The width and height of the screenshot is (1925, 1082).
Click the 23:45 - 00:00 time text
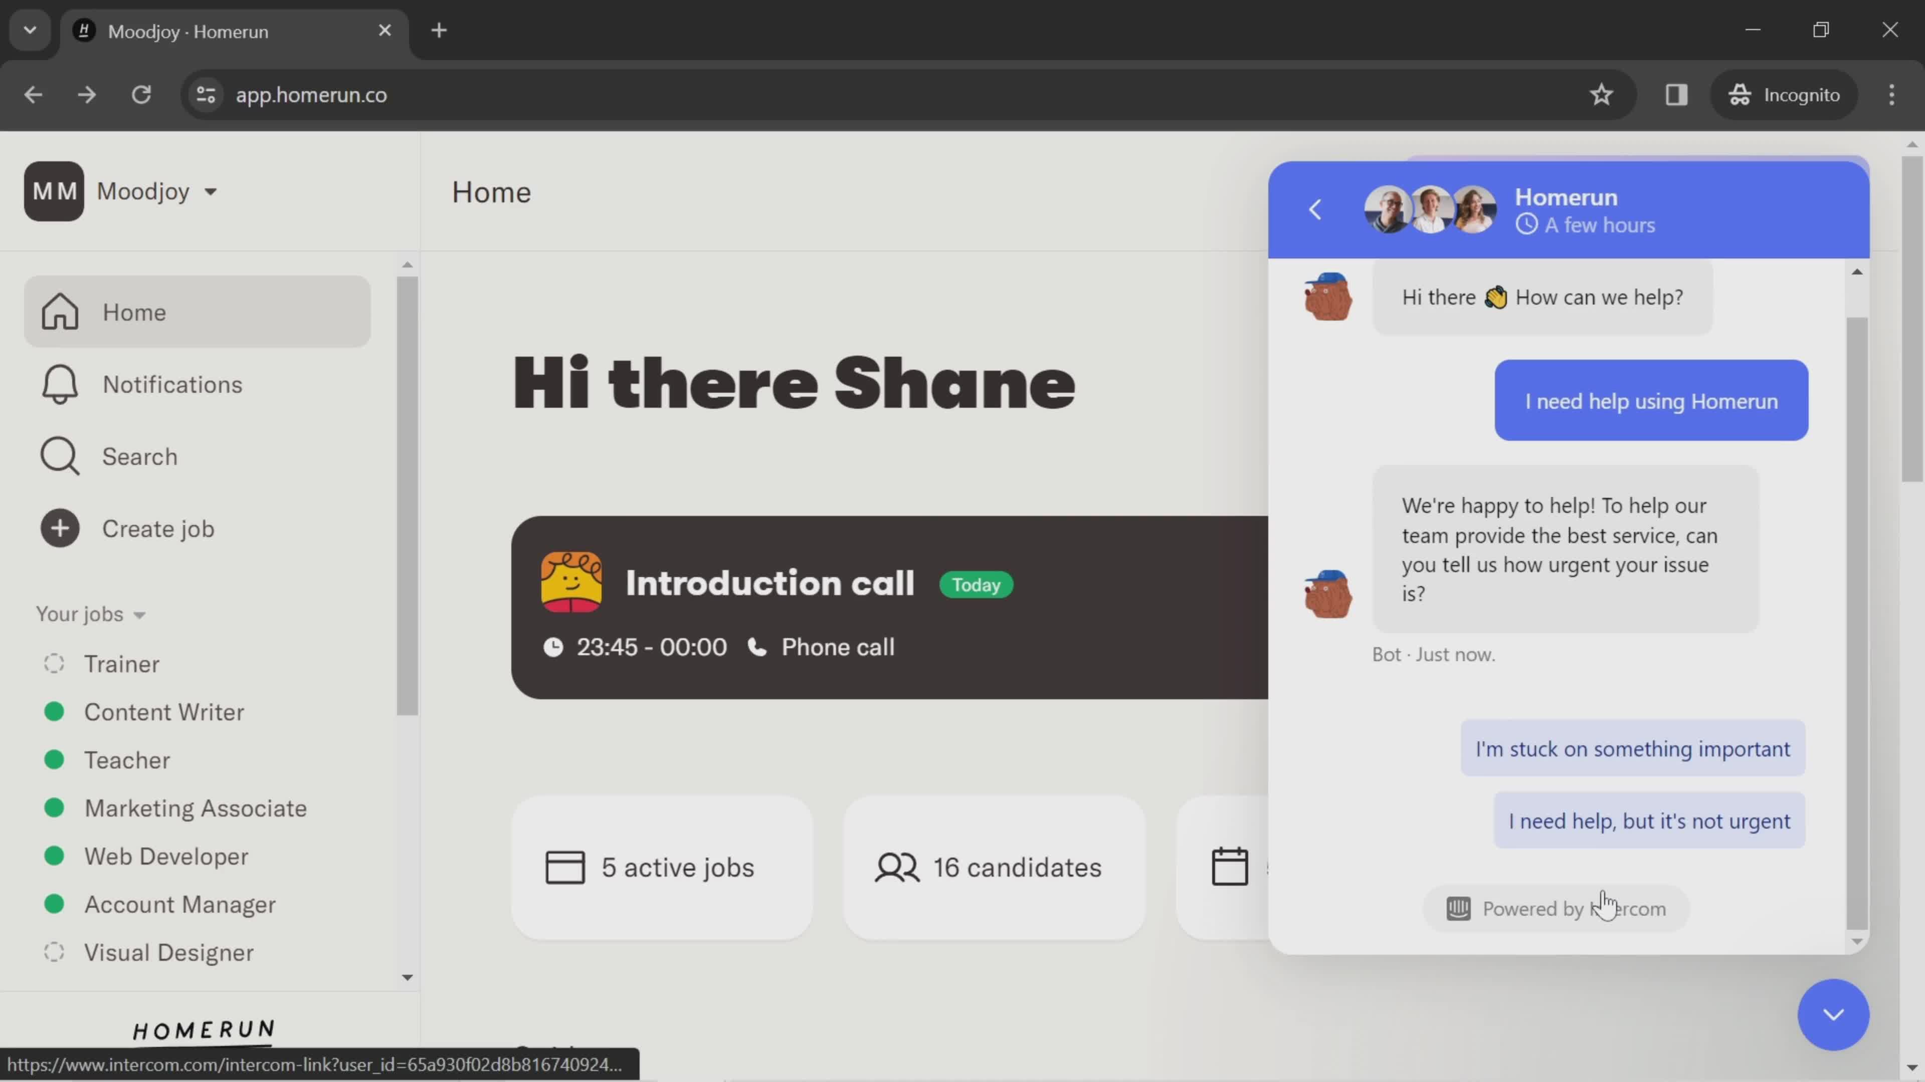[651, 647]
